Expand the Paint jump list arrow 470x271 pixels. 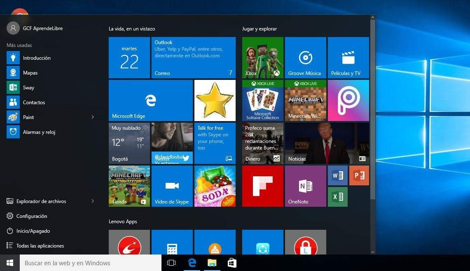93,117
